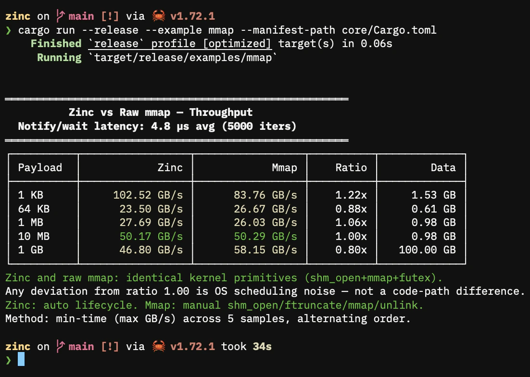The width and height of the screenshot is (530, 377).
Task: Click the '64 KB' payload cell
Action: click(x=34, y=209)
